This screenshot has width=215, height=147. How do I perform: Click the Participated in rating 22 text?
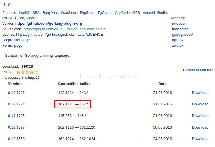pos(21,78)
